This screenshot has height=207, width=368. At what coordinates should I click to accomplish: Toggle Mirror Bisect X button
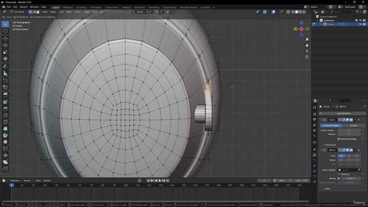(341, 160)
